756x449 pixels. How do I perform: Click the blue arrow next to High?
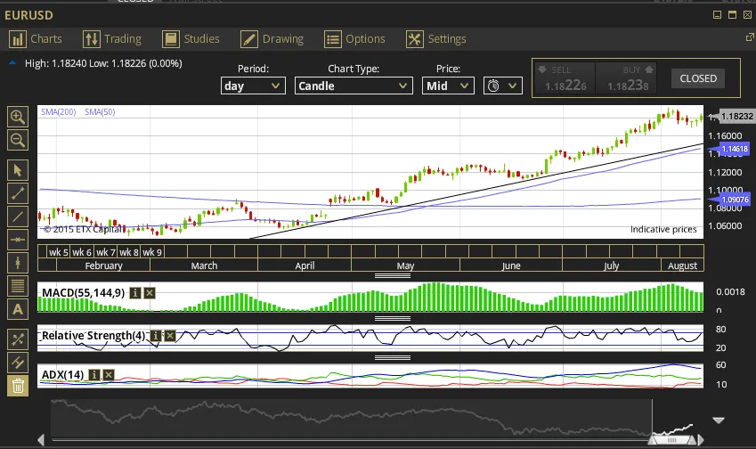(x=12, y=63)
